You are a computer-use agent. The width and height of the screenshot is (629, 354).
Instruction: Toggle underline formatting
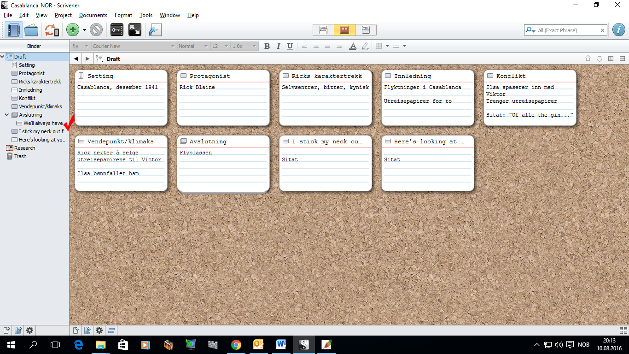pyautogui.click(x=290, y=46)
